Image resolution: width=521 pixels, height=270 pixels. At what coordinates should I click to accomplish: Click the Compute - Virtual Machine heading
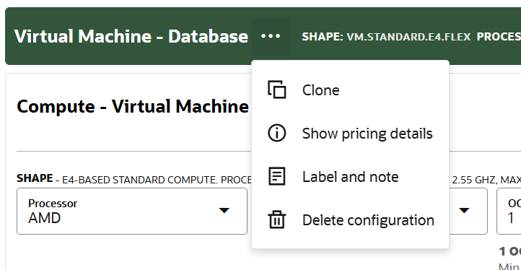tap(133, 106)
